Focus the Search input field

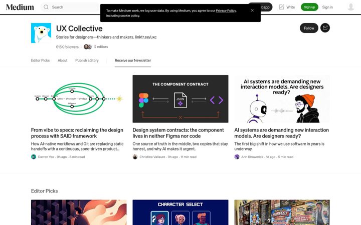tap(70, 7)
